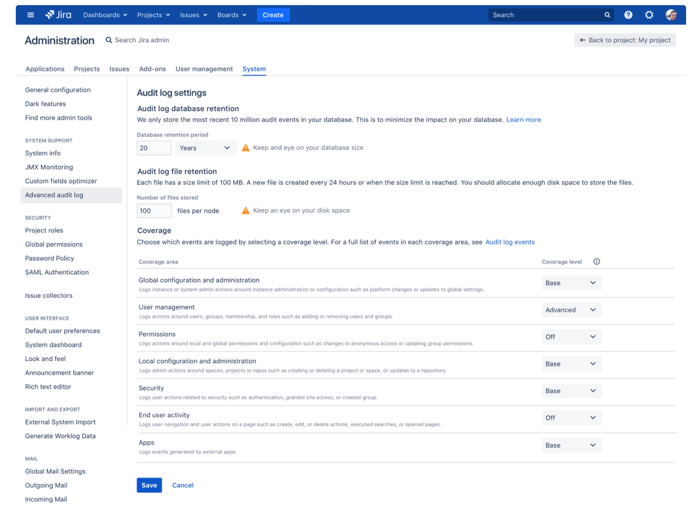Open the settings gear icon
Image resolution: width=692 pixels, height=510 pixels.
click(649, 15)
